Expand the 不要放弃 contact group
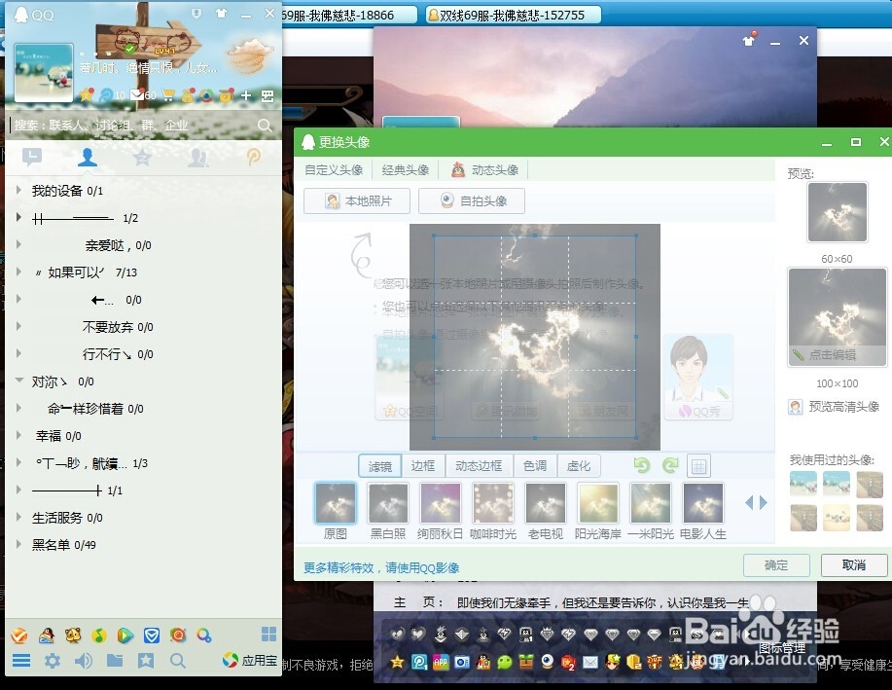This screenshot has height=690, width=892. pos(18,327)
